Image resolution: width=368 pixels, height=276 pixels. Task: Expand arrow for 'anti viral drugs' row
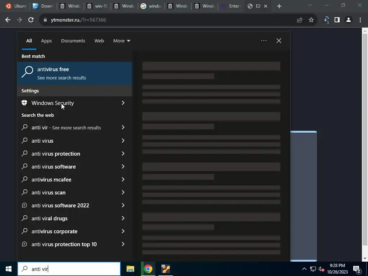[x=123, y=218]
